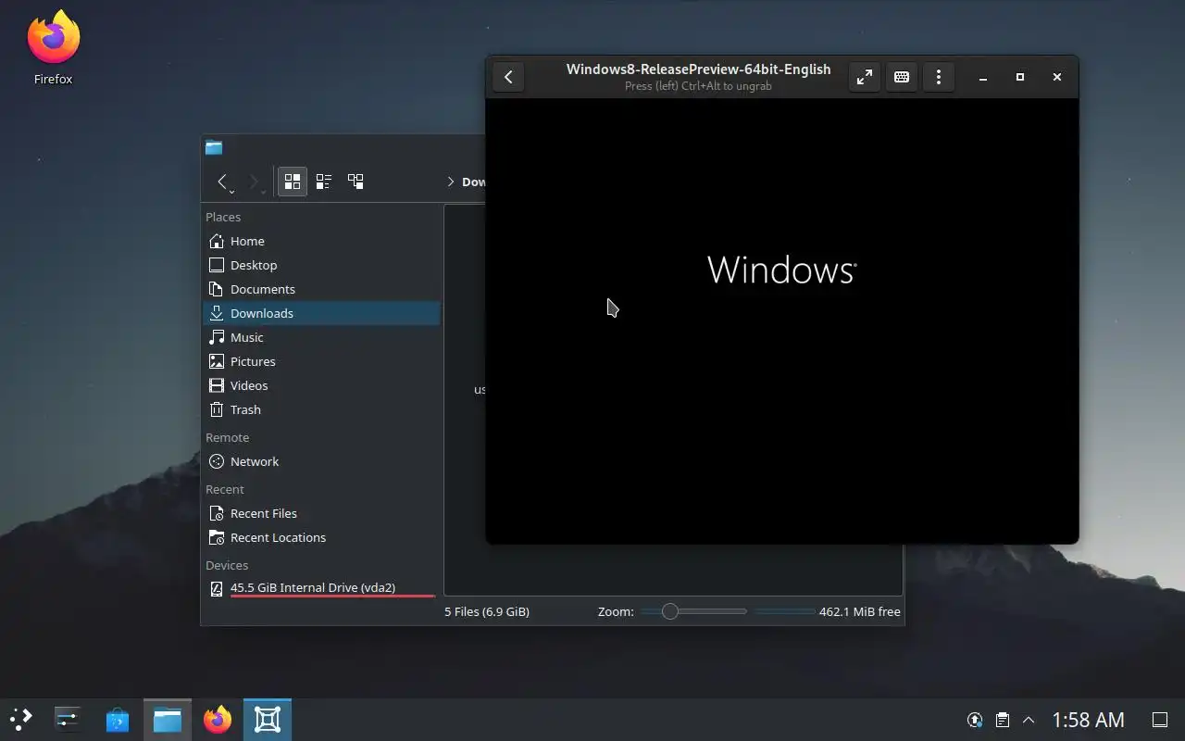Click the drive icon next to Internal Drive
The image size is (1185, 741).
[x=217, y=588]
